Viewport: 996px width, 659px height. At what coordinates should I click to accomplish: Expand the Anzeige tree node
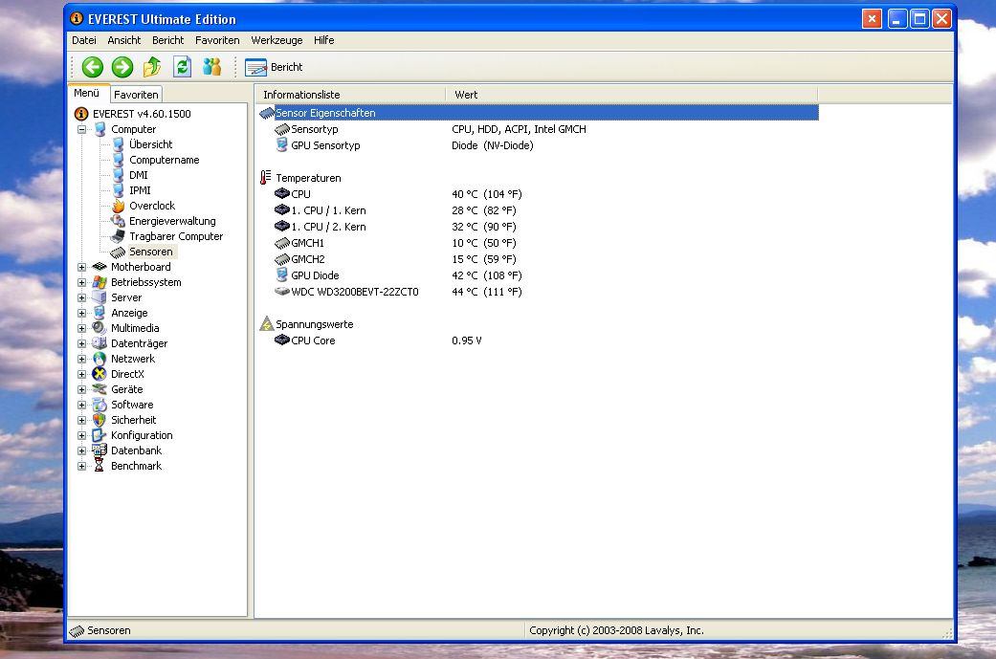pyautogui.click(x=82, y=313)
